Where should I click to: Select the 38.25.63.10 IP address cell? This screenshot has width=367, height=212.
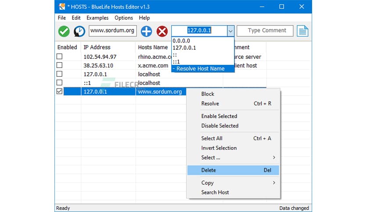[98, 66]
